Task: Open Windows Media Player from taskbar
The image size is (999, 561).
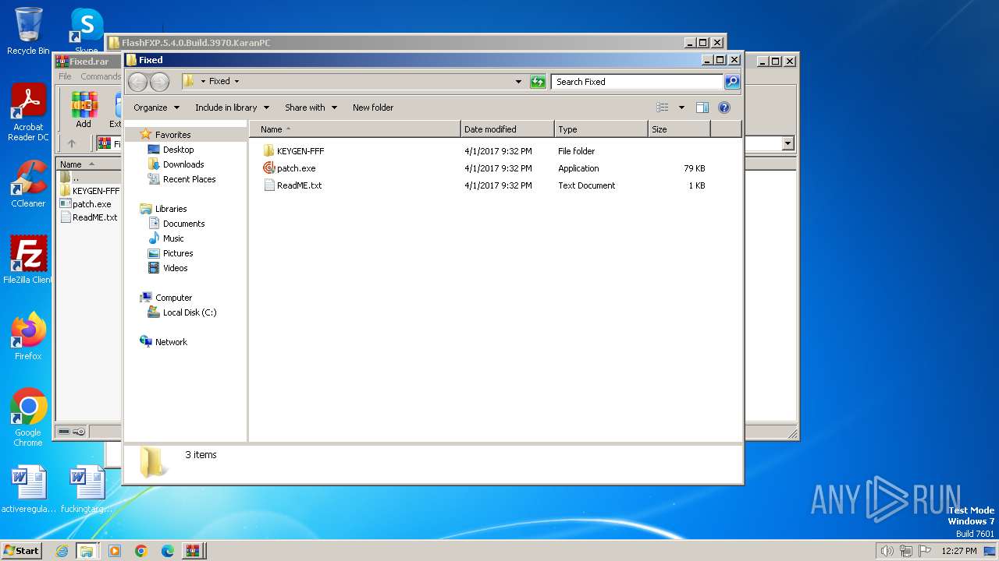Action: 115,551
